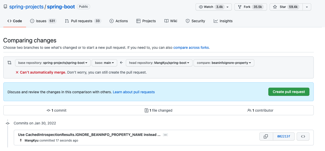Copy the full commit SHA
Screen dimensions: 325x151
tap(266, 136)
